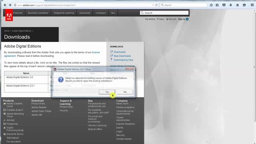Open Forums footer link

64,110
